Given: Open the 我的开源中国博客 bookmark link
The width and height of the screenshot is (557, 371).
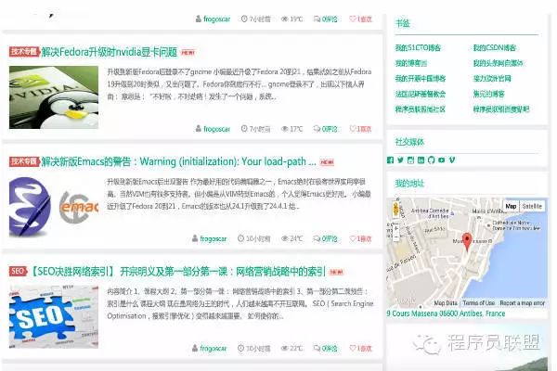Looking at the screenshot, I should [x=421, y=79].
